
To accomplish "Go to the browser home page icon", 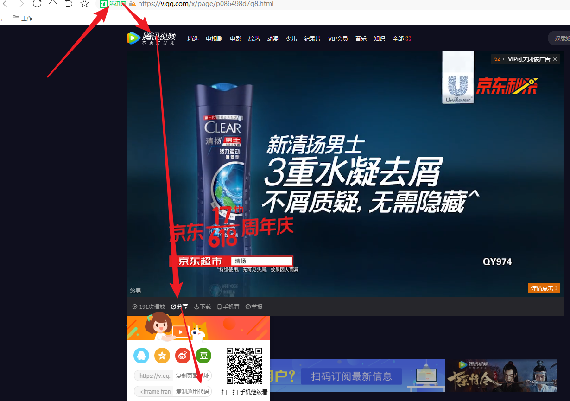I will (x=53, y=4).
